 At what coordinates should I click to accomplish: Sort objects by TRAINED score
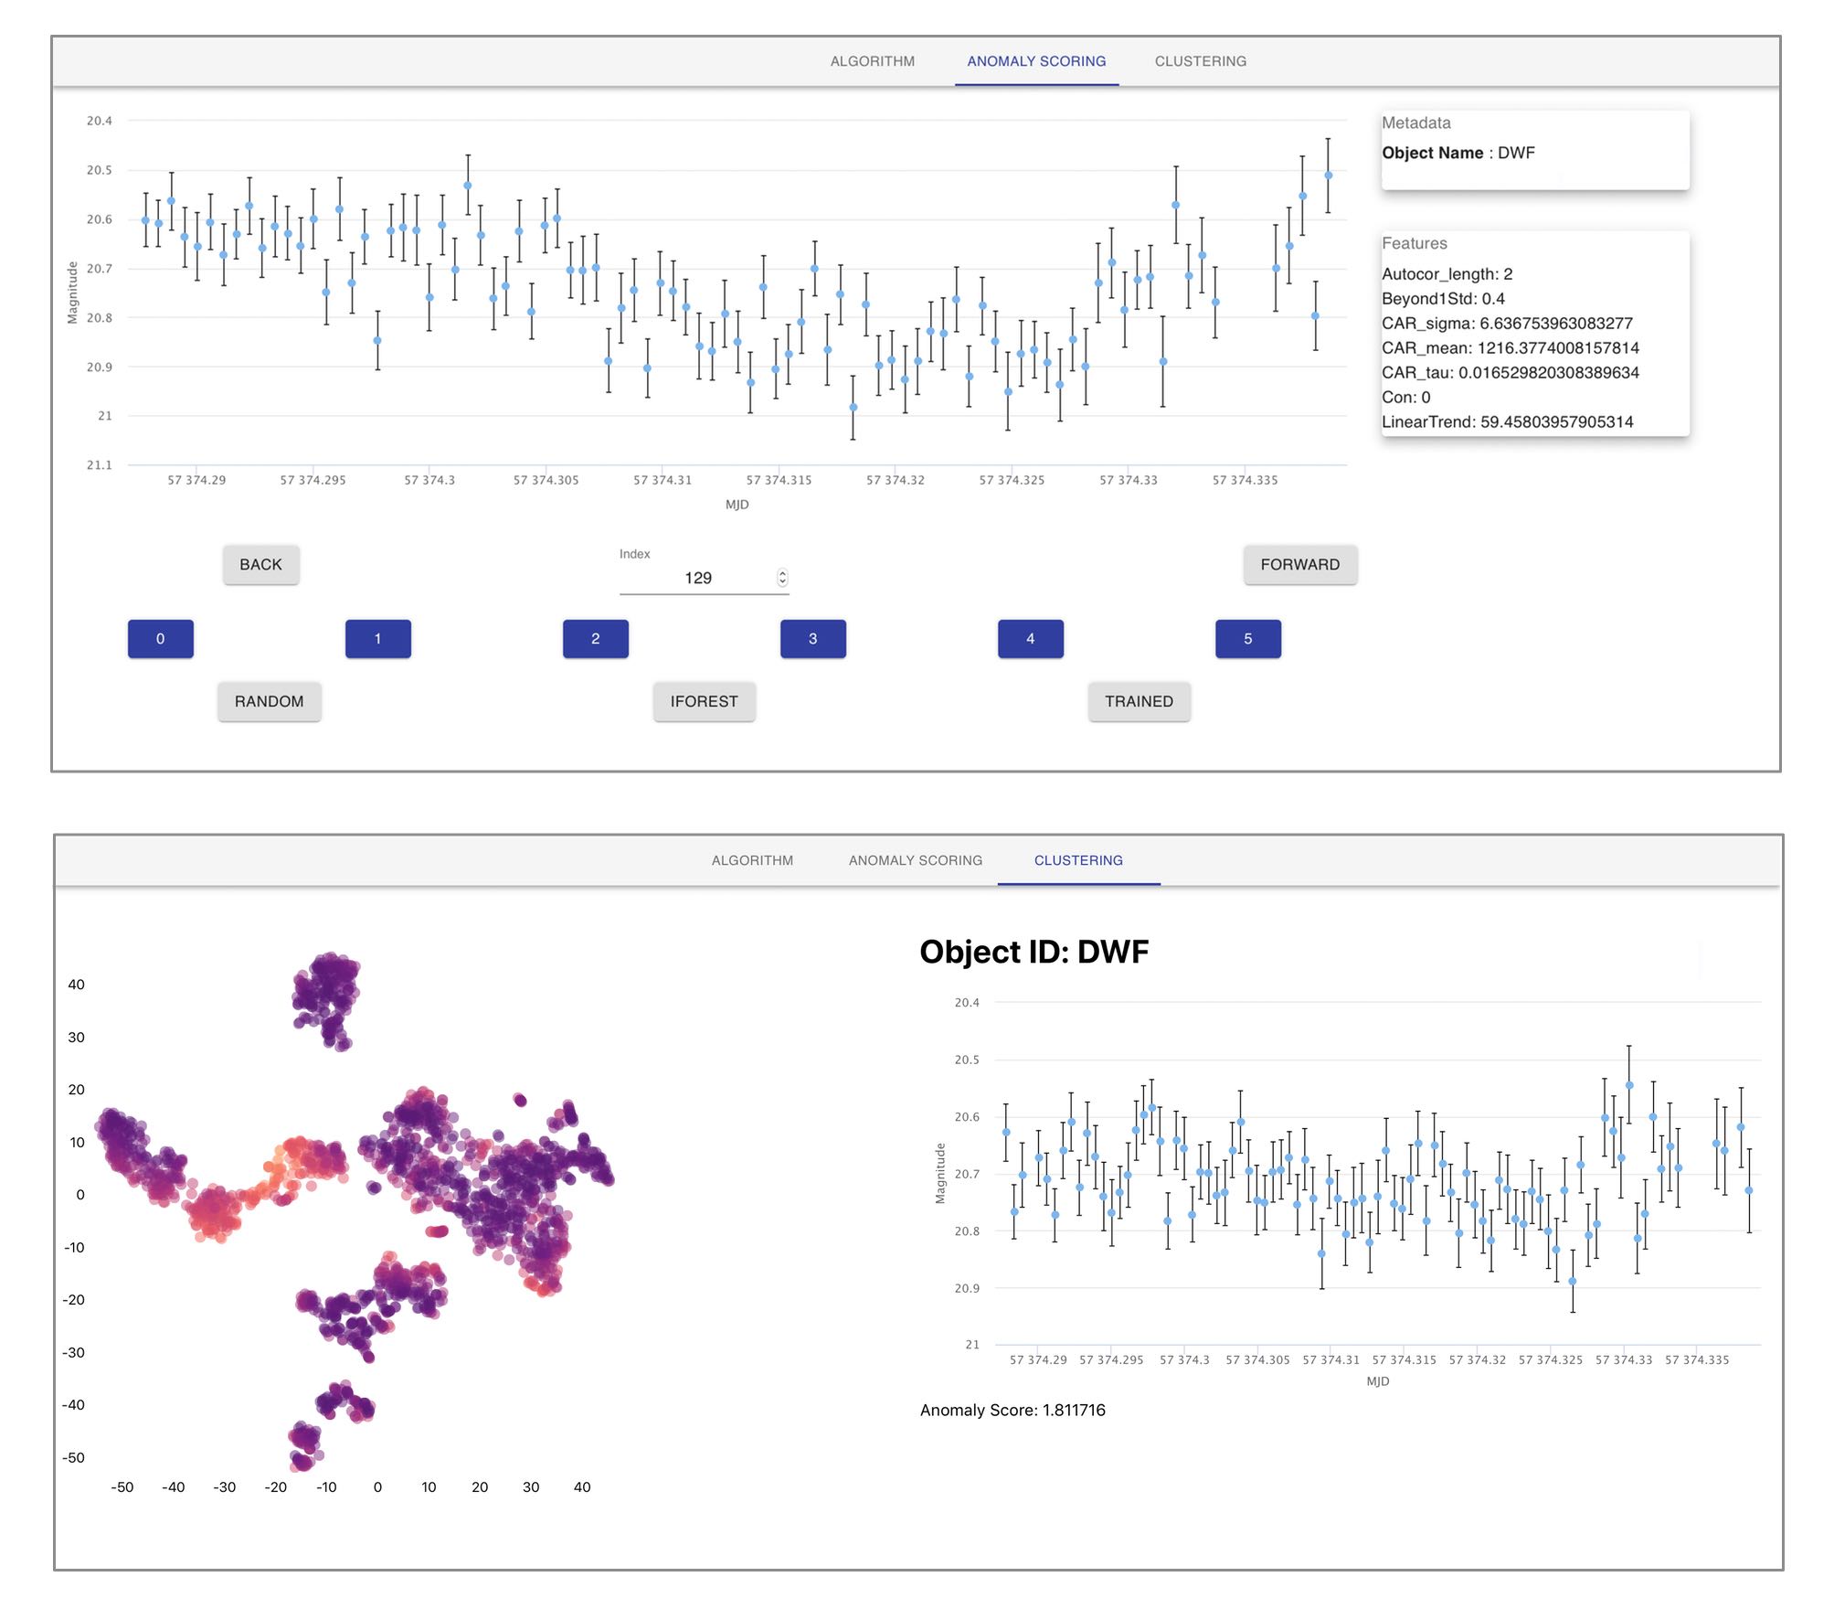coord(1139,701)
